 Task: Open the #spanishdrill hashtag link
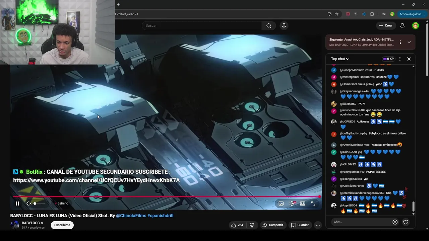(161, 216)
